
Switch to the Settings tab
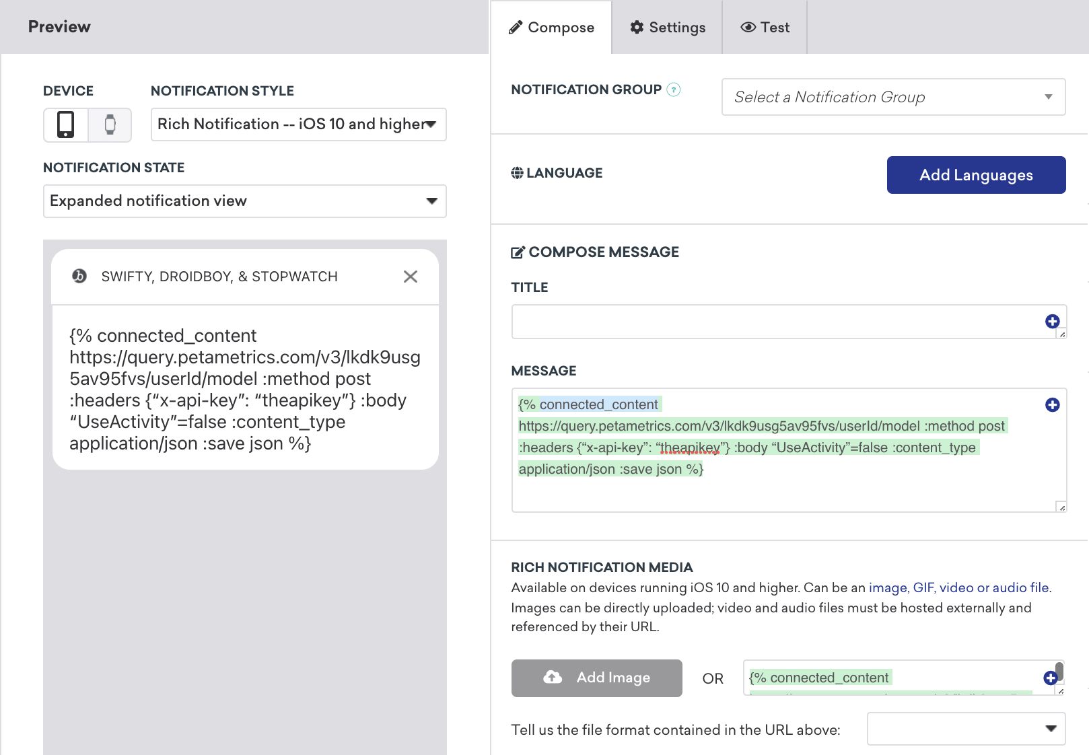click(667, 28)
